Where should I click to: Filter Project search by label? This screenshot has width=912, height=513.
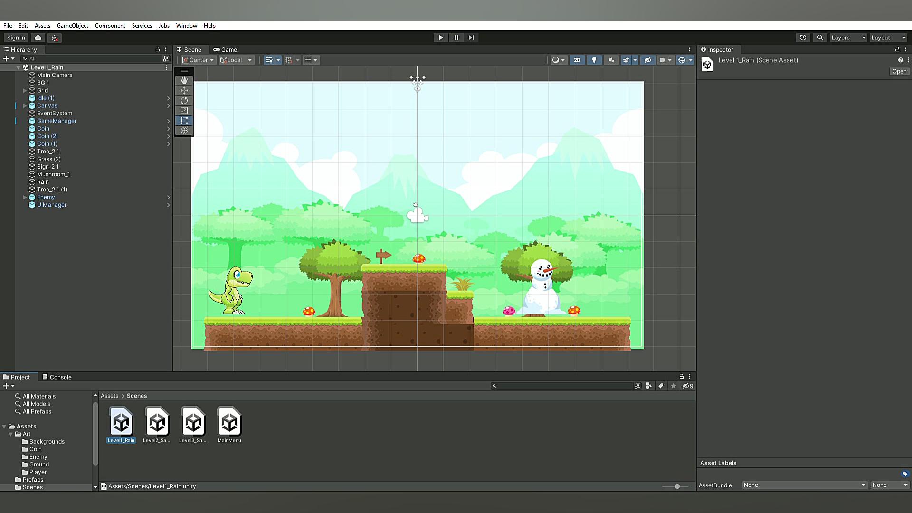(661, 386)
